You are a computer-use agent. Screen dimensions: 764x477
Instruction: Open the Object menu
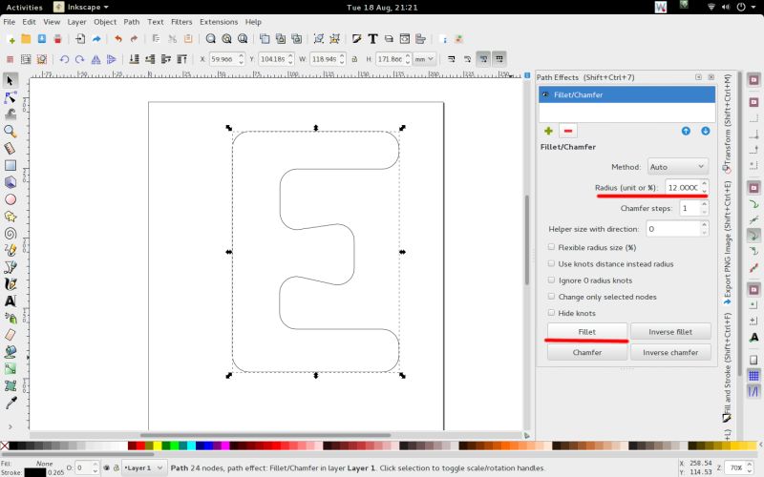click(105, 22)
